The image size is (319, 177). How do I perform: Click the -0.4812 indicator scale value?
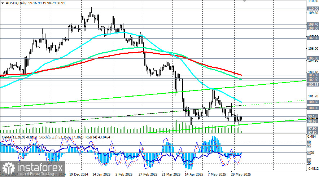click(x=313, y=168)
